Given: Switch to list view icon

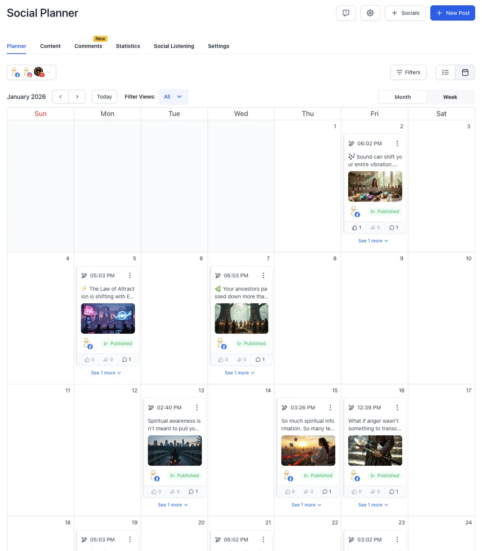Looking at the screenshot, I should [x=445, y=72].
